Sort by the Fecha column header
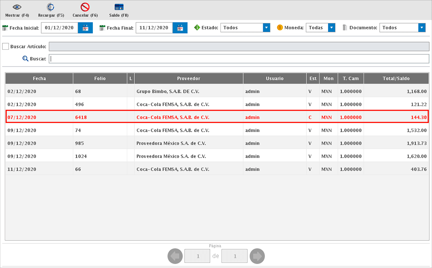 click(39, 79)
